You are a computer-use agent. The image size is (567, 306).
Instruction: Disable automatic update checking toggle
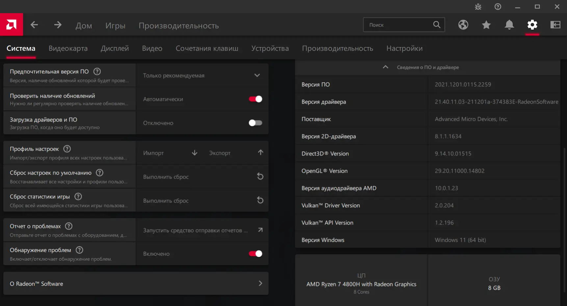(x=255, y=99)
